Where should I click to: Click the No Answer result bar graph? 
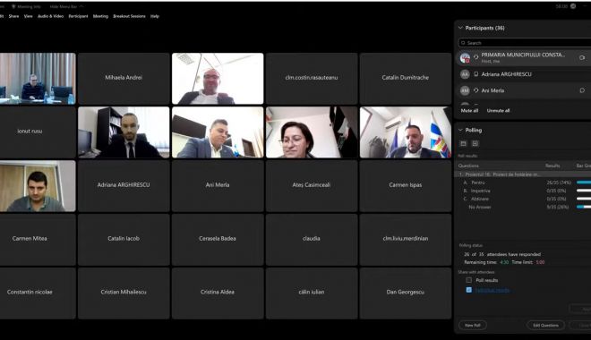[x=584, y=207]
